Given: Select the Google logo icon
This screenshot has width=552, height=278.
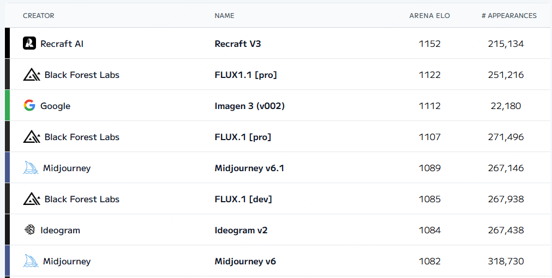Looking at the screenshot, I should (x=29, y=106).
